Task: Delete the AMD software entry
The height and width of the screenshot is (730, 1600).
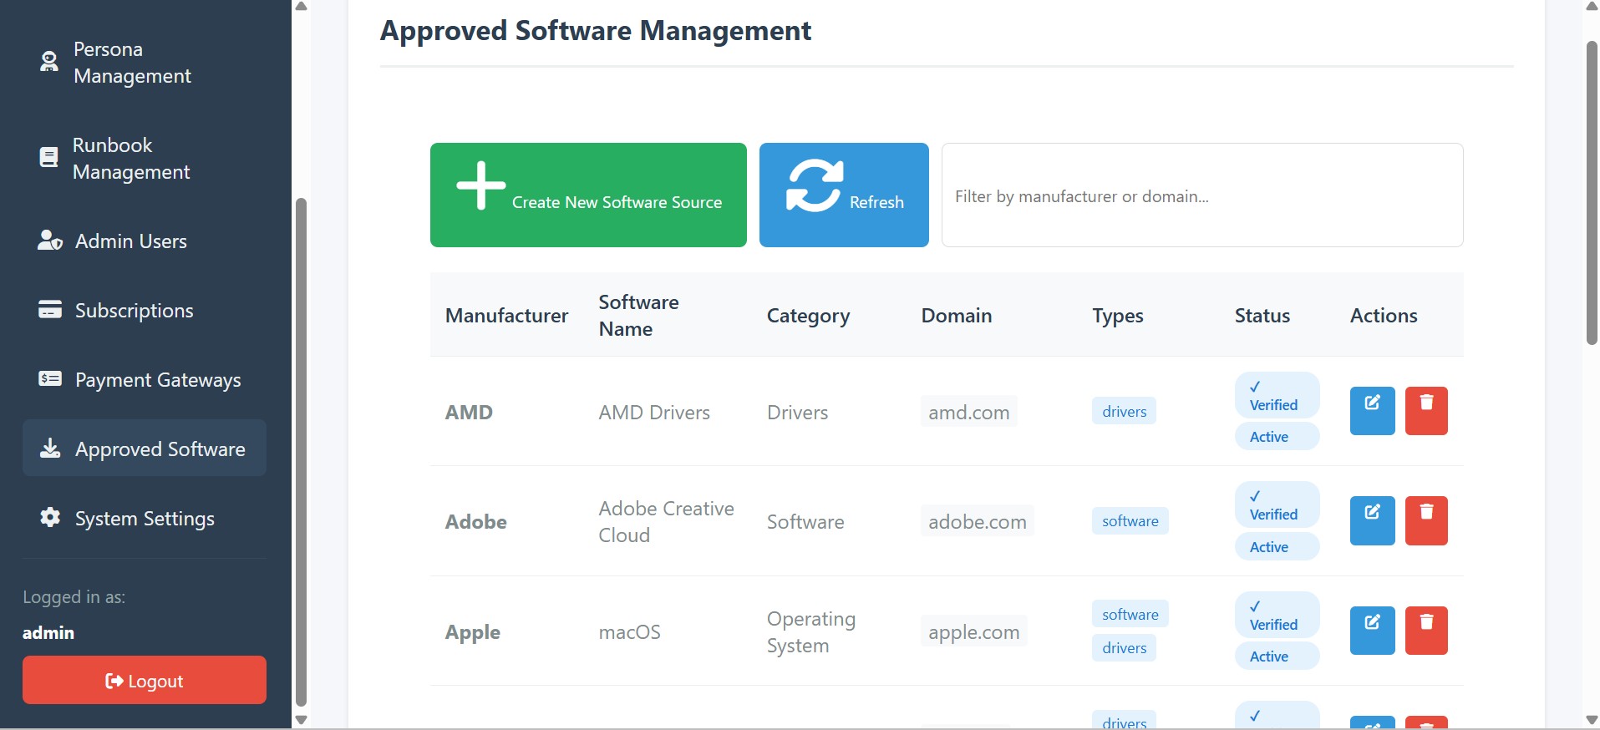Action: [x=1426, y=411]
